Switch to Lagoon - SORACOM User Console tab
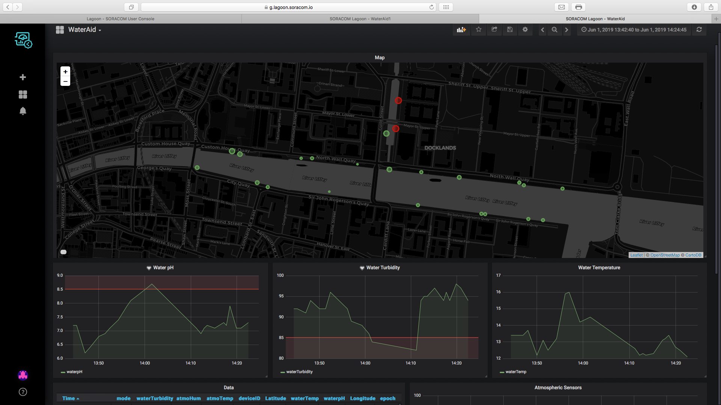The height and width of the screenshot is (405, 721). coord(120,19)
